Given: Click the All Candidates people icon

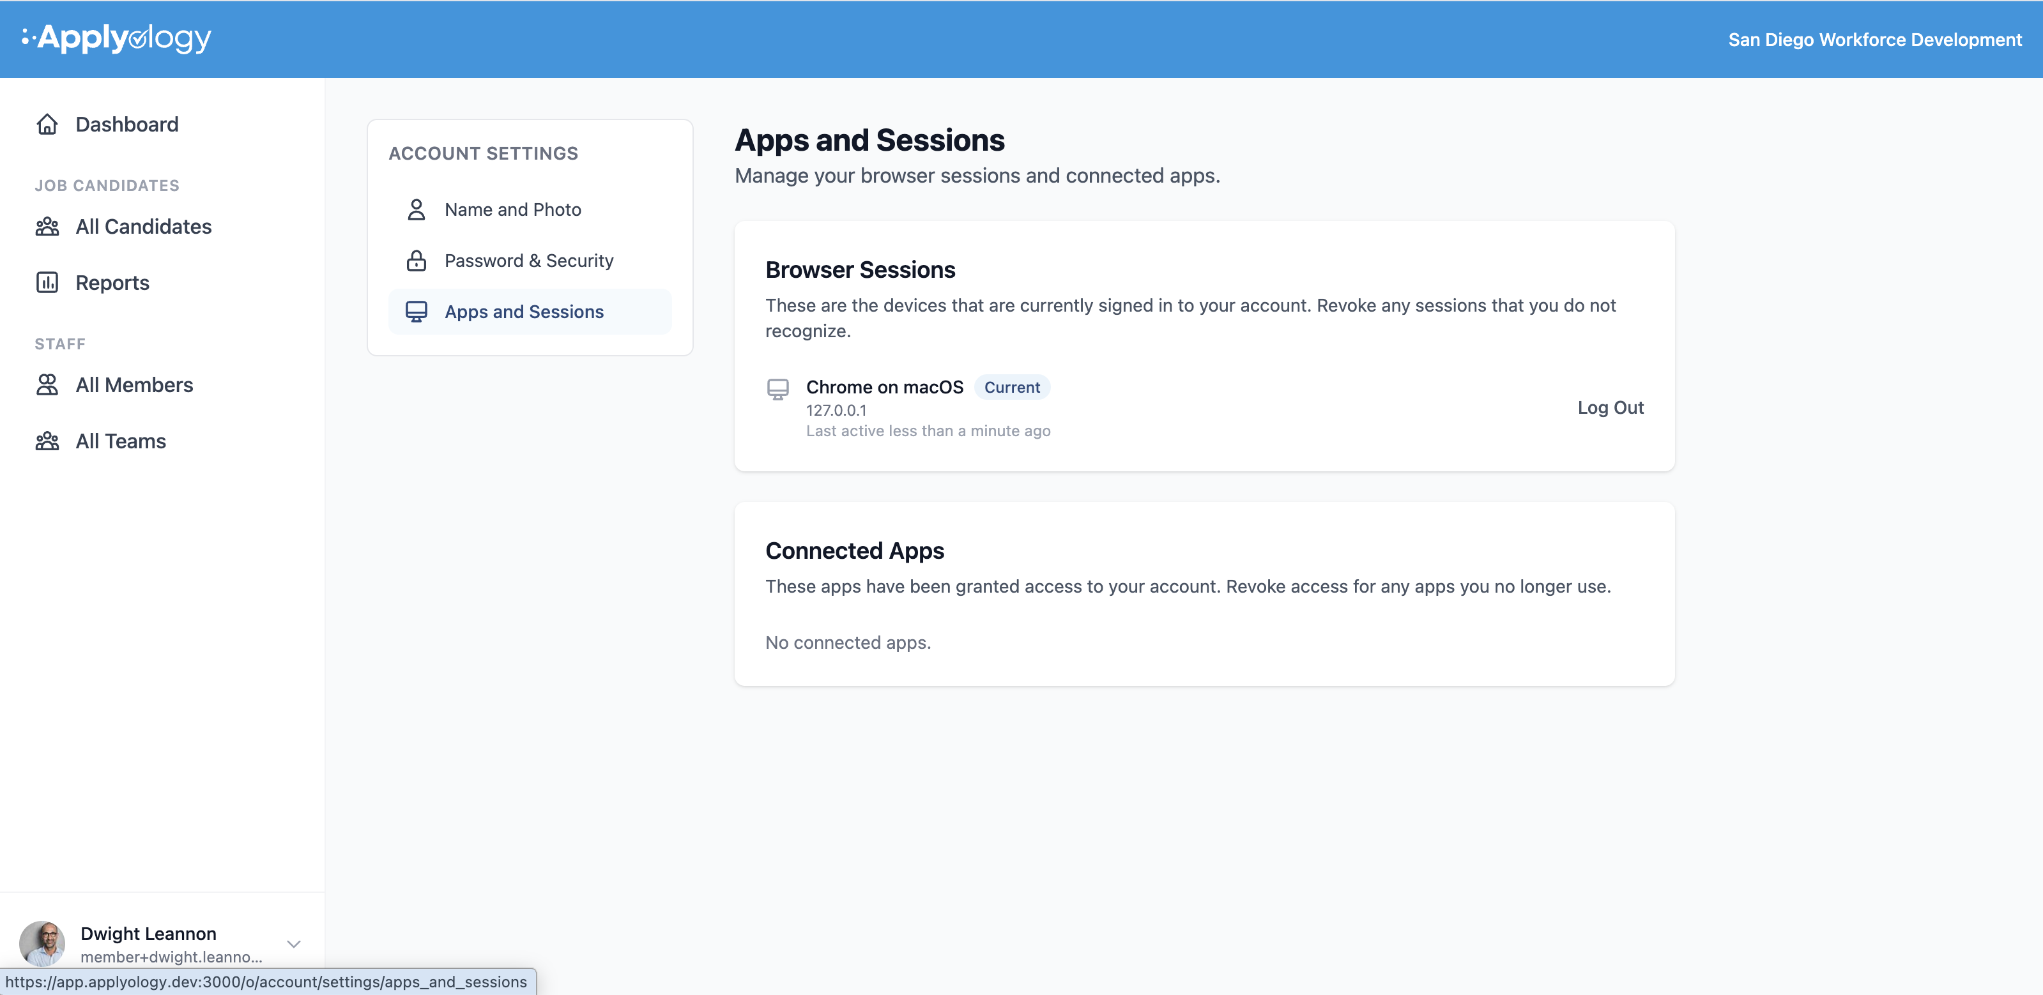Looking at the screenshot, I should tap(47, 227).
